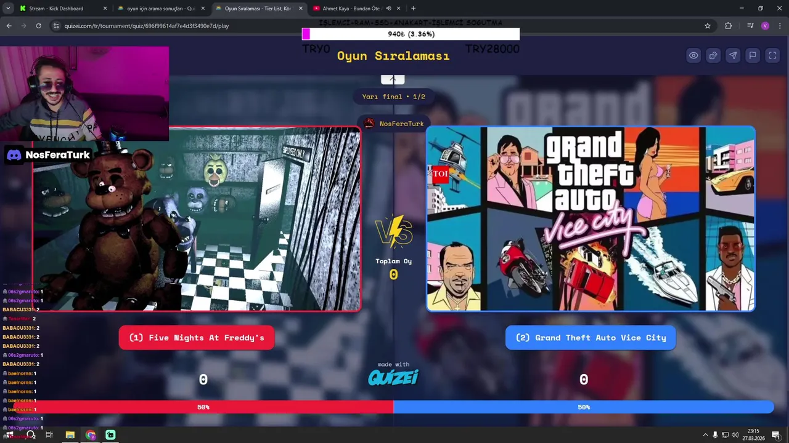Mute the Ahmet Kaya tab audio icon
The height and width of the screenshot is (443, 789).
pyautogui.click(x=388, y=9)
